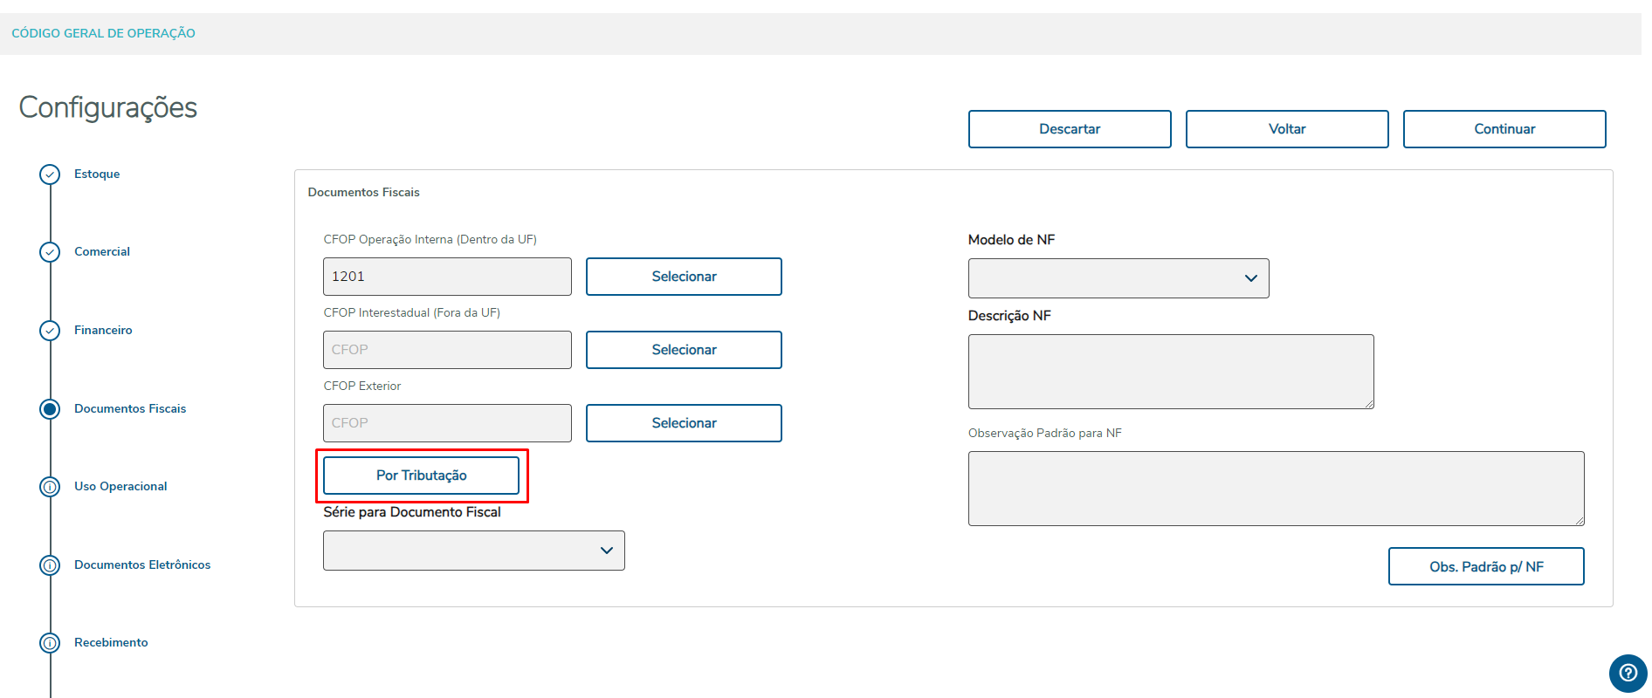Select CFOP for Operação Interna

[x=683, y=277]
